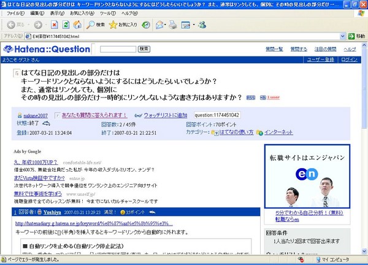Screen dimensions: 368x265
Task: Click the IE Forward arrow button
Action: 38,25
